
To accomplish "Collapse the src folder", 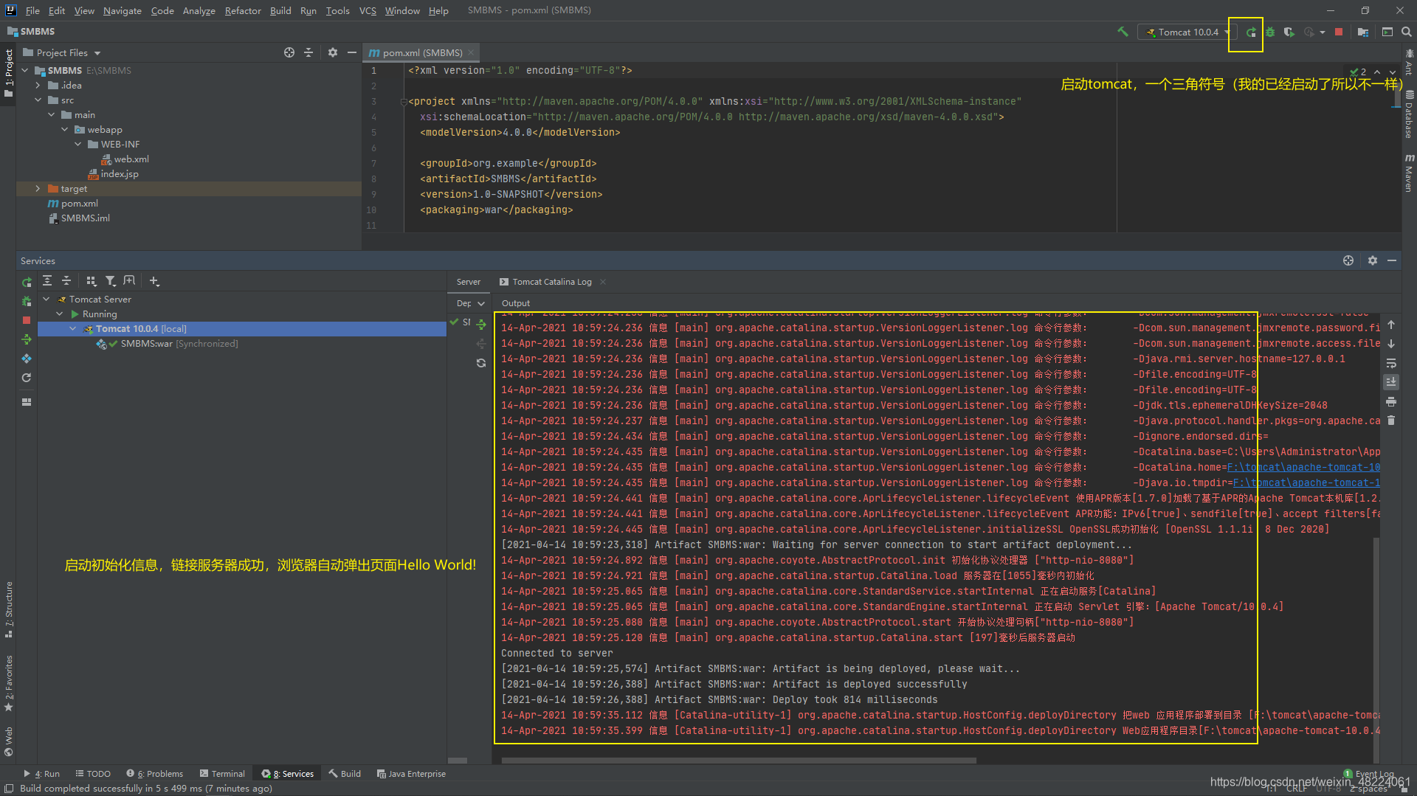I will point(38,100).
